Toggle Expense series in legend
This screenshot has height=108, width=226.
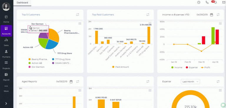192,67
